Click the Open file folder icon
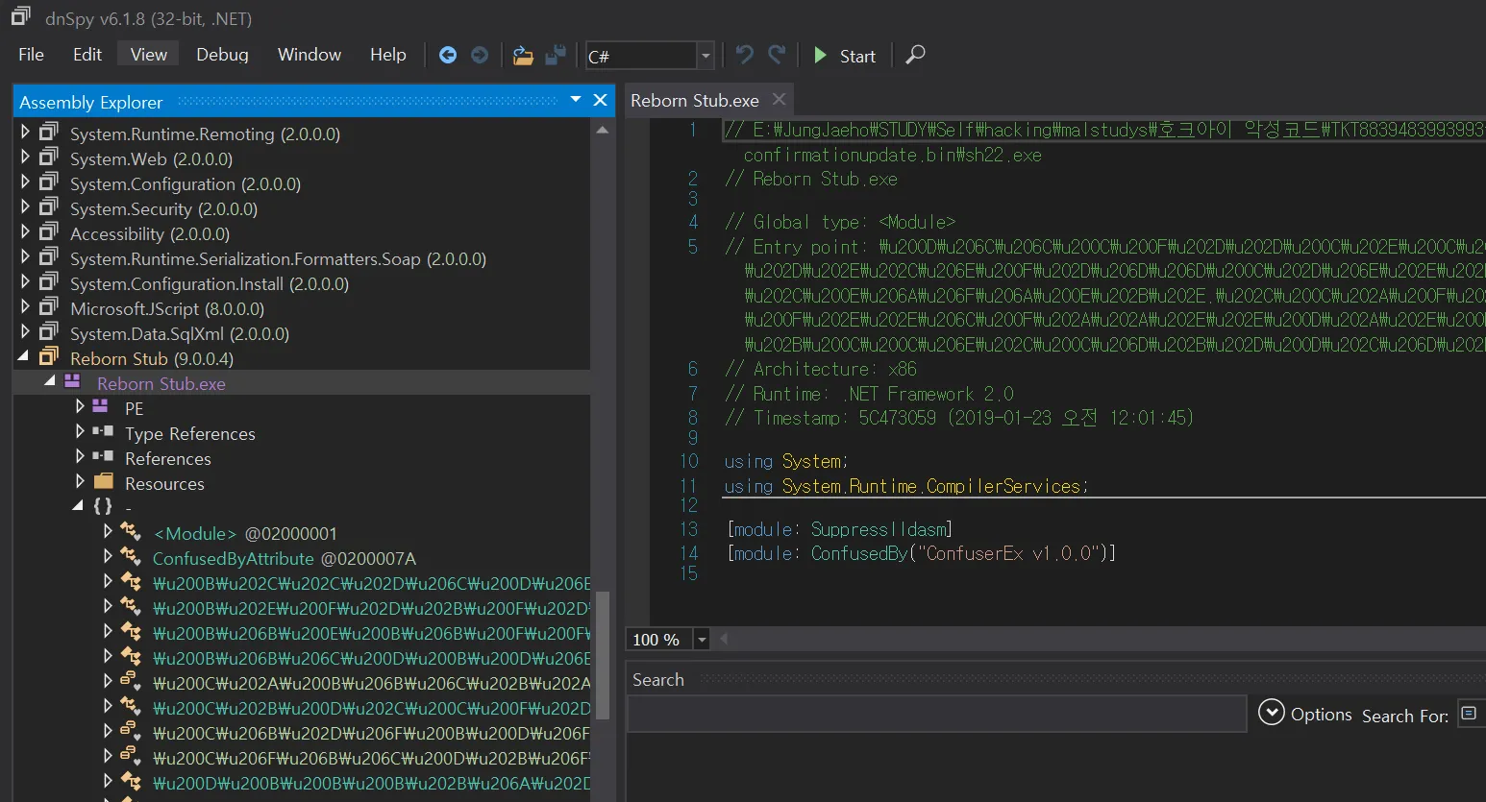Screen dimensions: 1486x802 tap(523, 56)
